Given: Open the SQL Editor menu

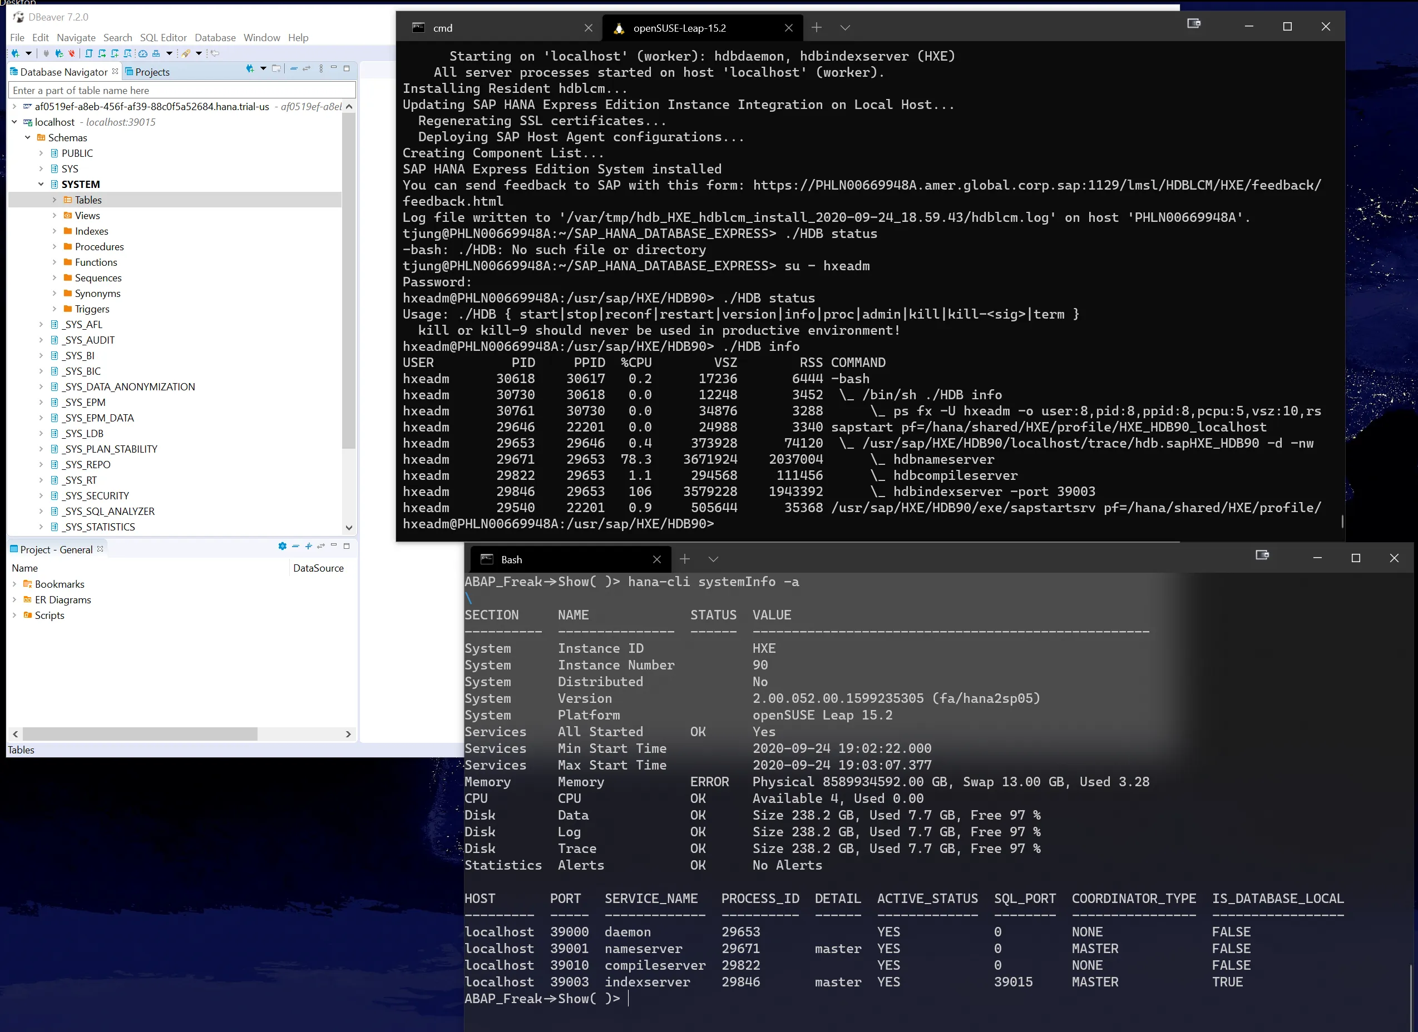Looking at the screenshot, I should coord(163,37).
